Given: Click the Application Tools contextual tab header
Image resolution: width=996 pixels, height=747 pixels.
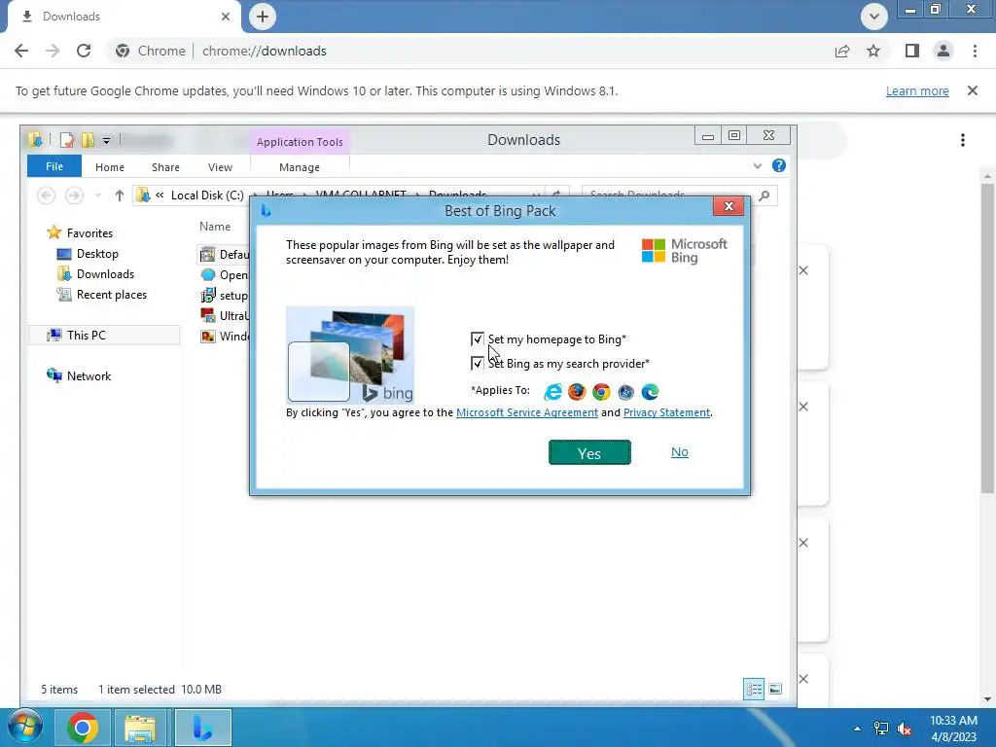Looking at the screenshot, I should 300,142.
